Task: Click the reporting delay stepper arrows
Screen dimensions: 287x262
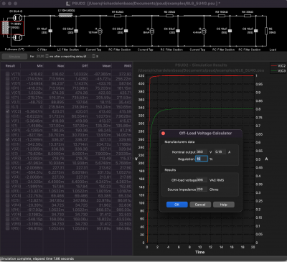Action: [x=94, y=56]
